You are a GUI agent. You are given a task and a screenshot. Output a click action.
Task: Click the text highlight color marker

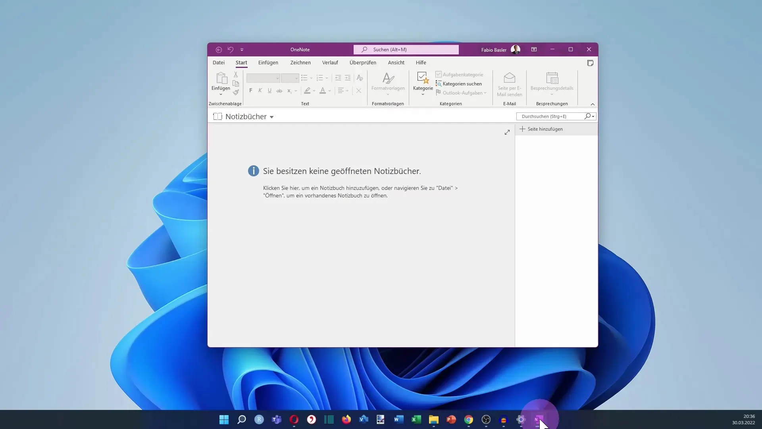307,91
